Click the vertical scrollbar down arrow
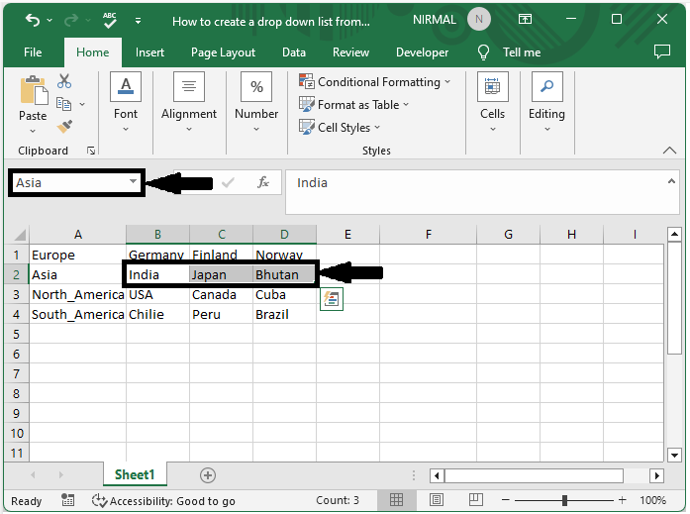This screenshot has height=514, width=690. point(674,455)
